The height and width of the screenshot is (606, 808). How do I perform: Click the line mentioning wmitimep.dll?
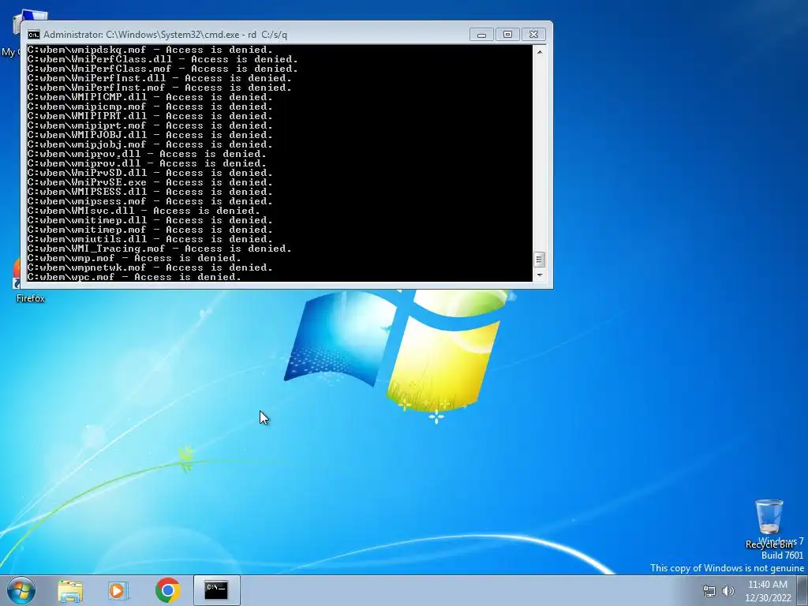coord(150,220)
